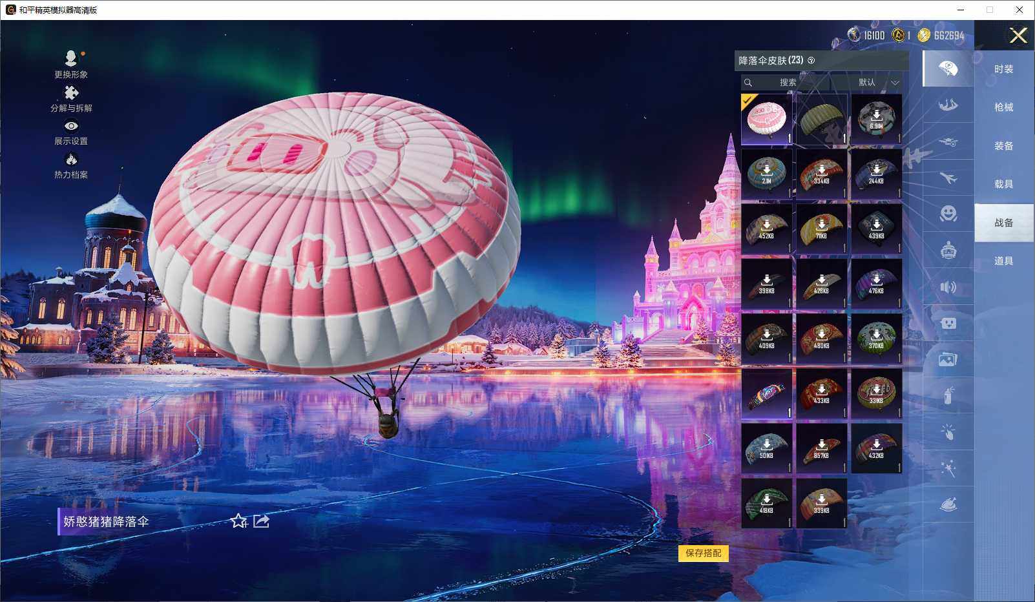Screen dimensions: 1035x602
Task: Download the 857KB parachute skin
Action: [x=822, y=449]
